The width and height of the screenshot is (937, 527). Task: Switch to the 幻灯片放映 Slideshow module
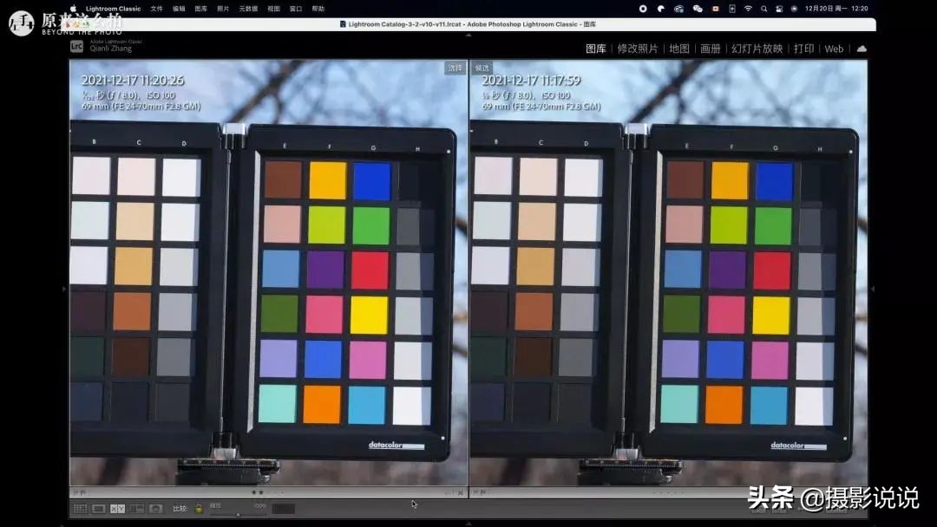[757, 49]
